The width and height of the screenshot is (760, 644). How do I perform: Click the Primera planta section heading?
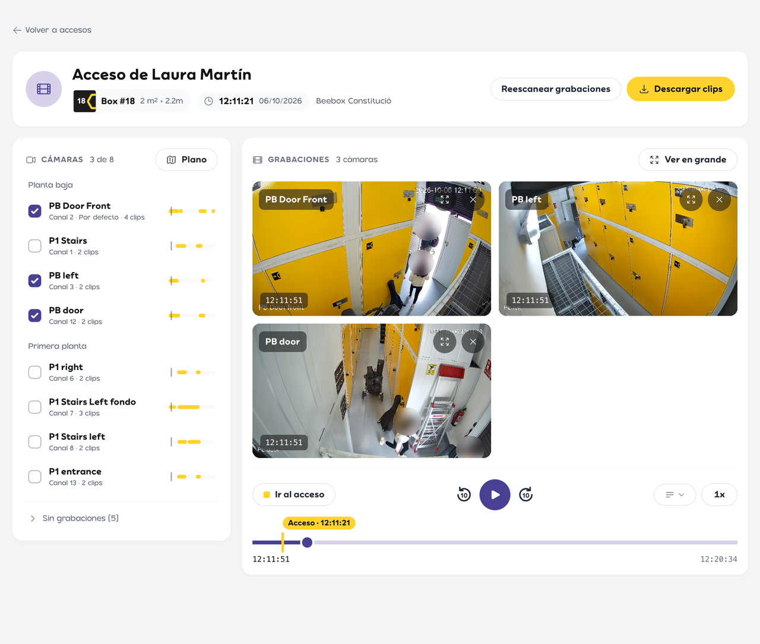point(58,346)
